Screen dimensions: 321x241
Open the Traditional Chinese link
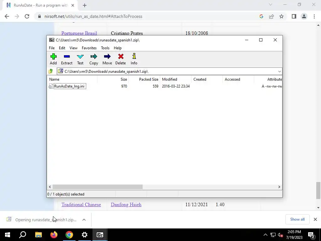(x=81, y=205)
